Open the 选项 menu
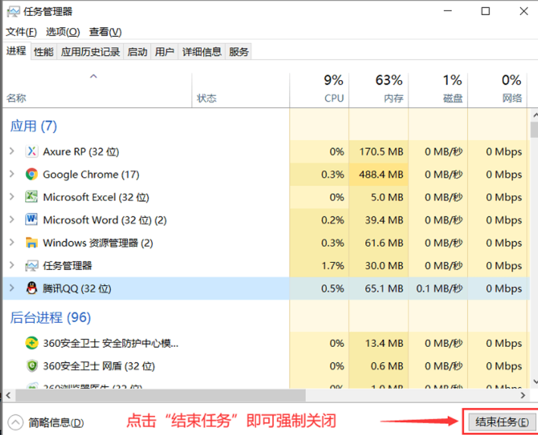This screenshot has height=435, width=538. coord(63,32)
